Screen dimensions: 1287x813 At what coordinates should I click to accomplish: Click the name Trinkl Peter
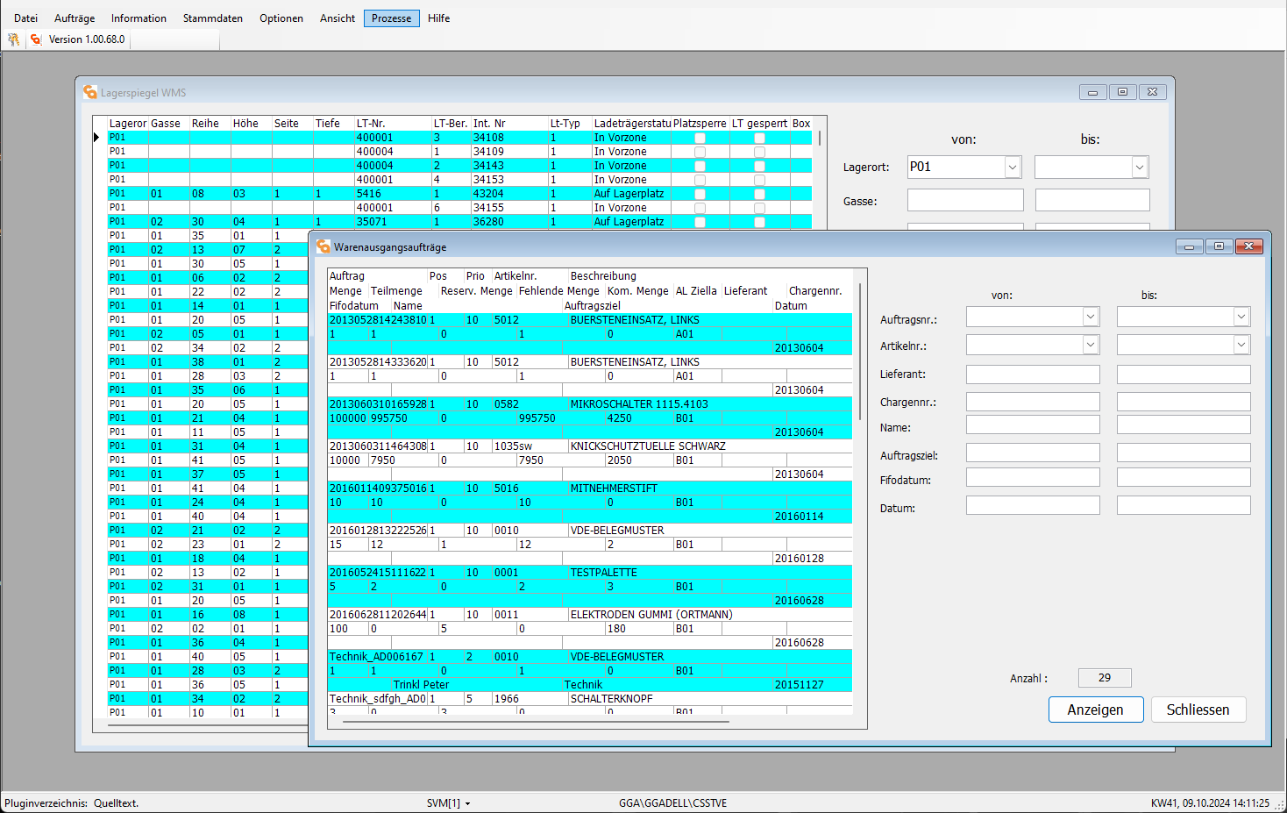(x=421, y=685)
